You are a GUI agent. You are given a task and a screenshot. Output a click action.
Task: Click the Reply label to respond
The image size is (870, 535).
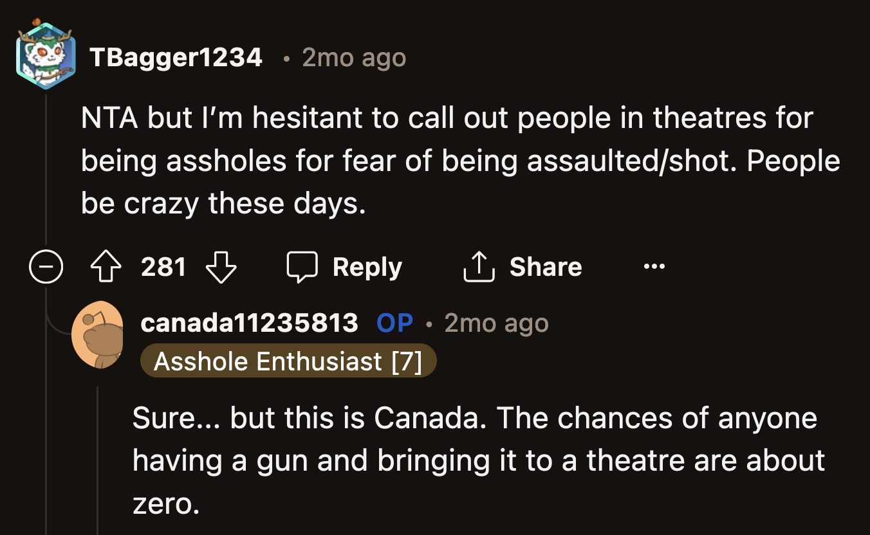click(367, 266)
